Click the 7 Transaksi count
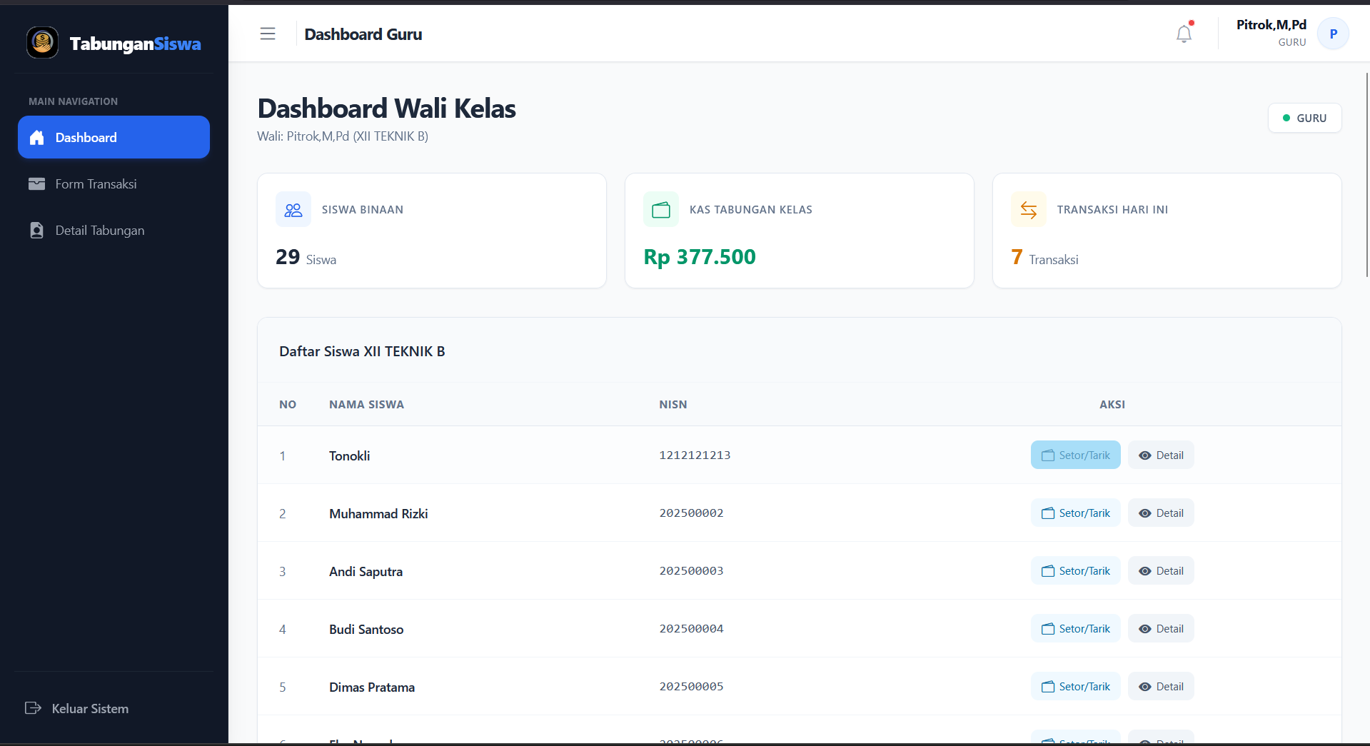Screen dimensions: 1370x746 point(1044,257)
